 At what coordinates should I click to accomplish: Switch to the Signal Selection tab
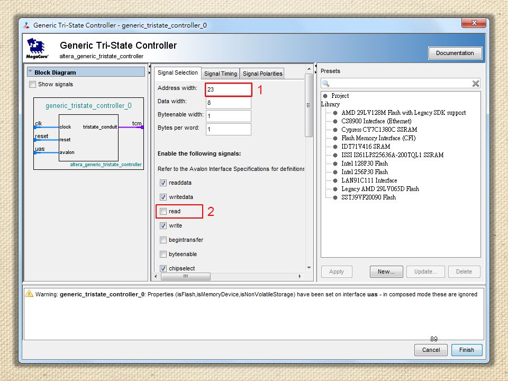pos(178,73)
